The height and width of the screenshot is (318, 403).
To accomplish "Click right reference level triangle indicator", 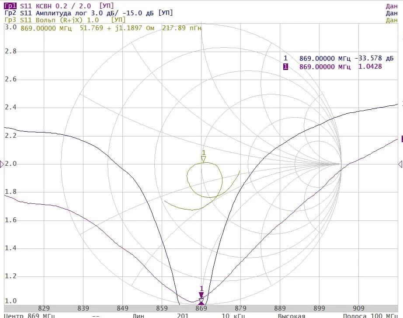I will click(x=400, y=164).
